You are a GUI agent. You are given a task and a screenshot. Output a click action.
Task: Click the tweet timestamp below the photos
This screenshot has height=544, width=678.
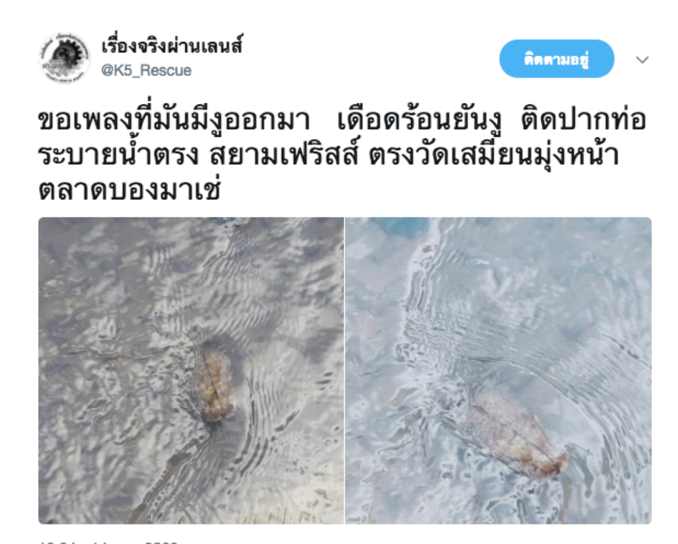pos(109,541)
